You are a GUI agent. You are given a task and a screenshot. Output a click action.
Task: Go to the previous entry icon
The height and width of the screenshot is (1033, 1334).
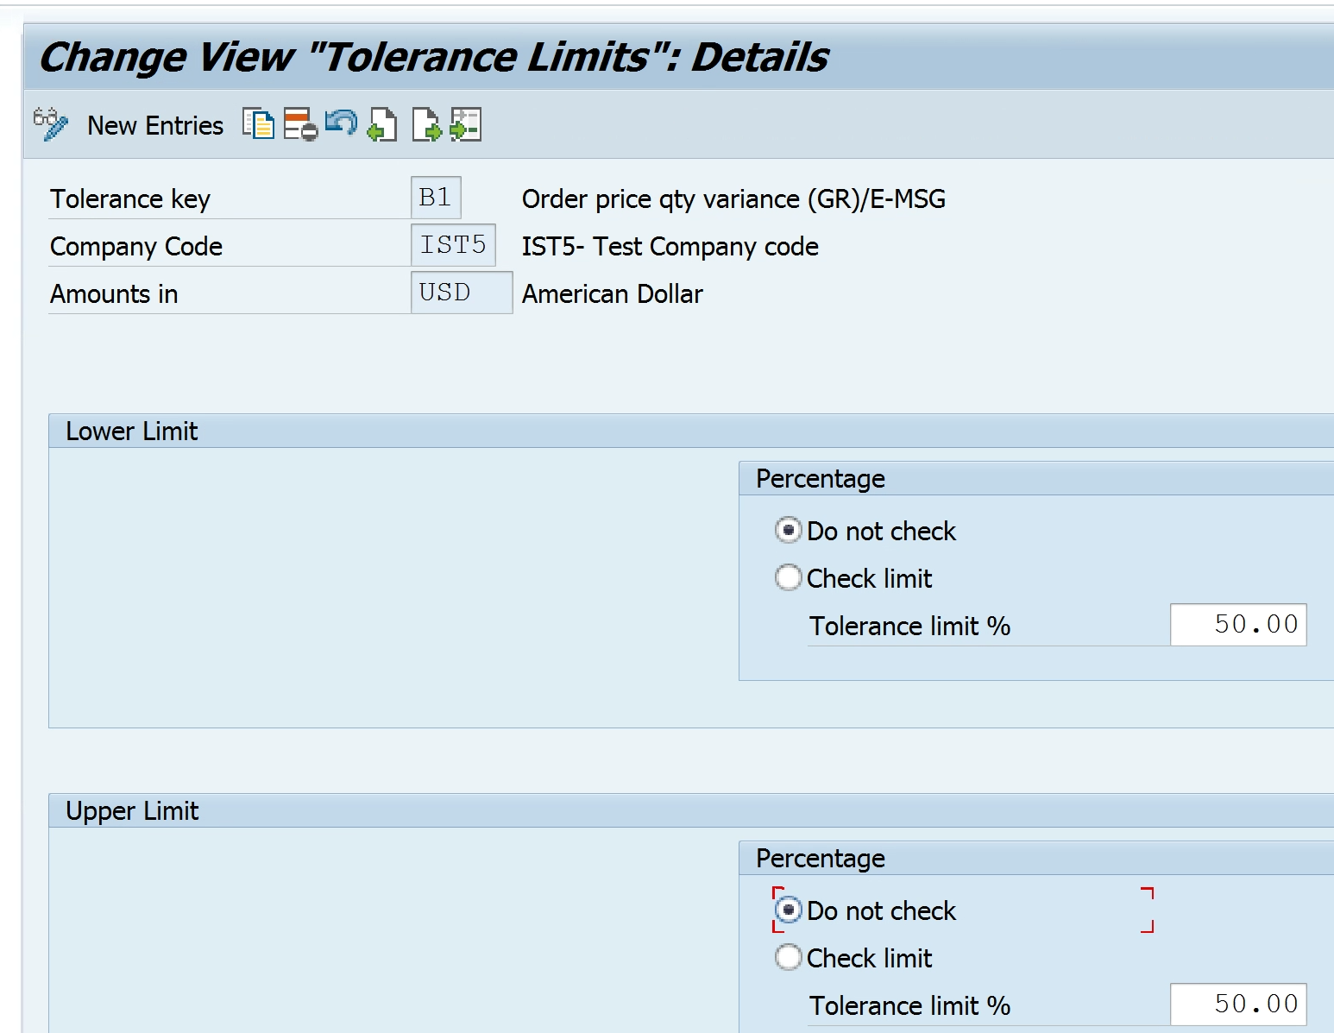pos(382,124)
